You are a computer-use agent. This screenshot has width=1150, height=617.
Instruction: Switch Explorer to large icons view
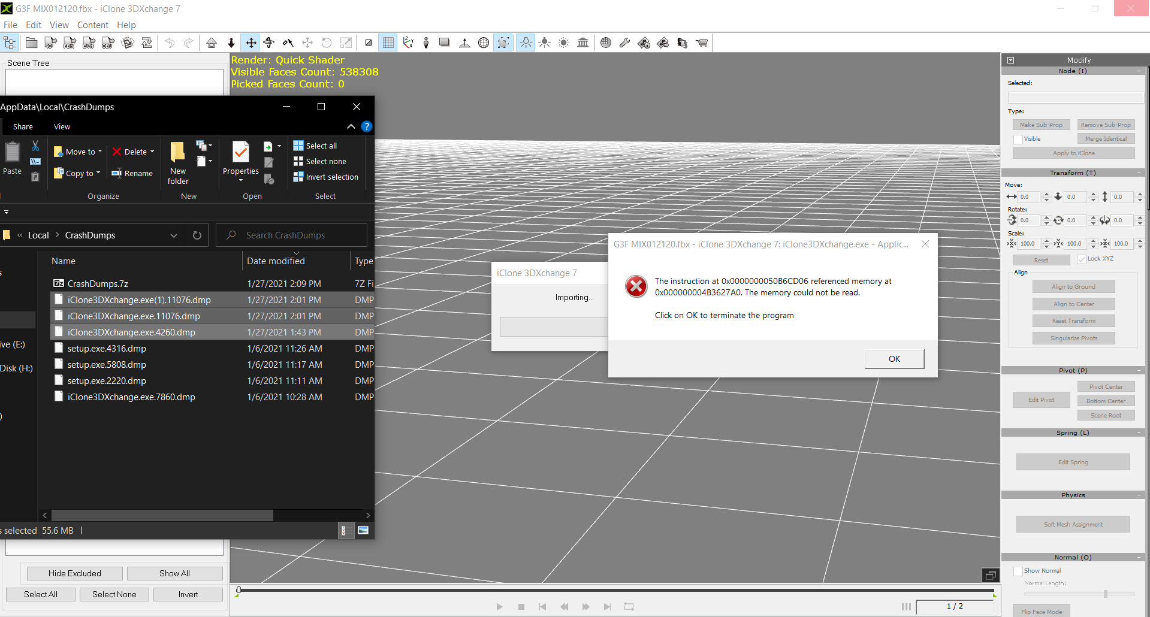pos(363,530)
